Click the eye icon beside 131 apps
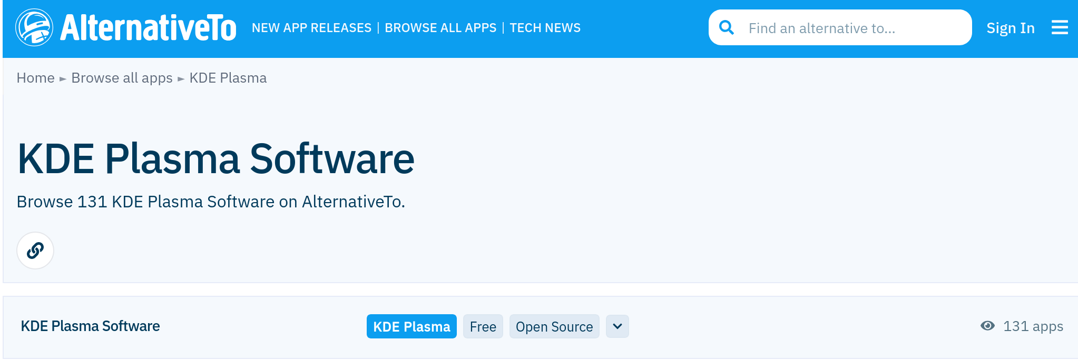This screenshot has height=360, width=1078. (988, 326)
